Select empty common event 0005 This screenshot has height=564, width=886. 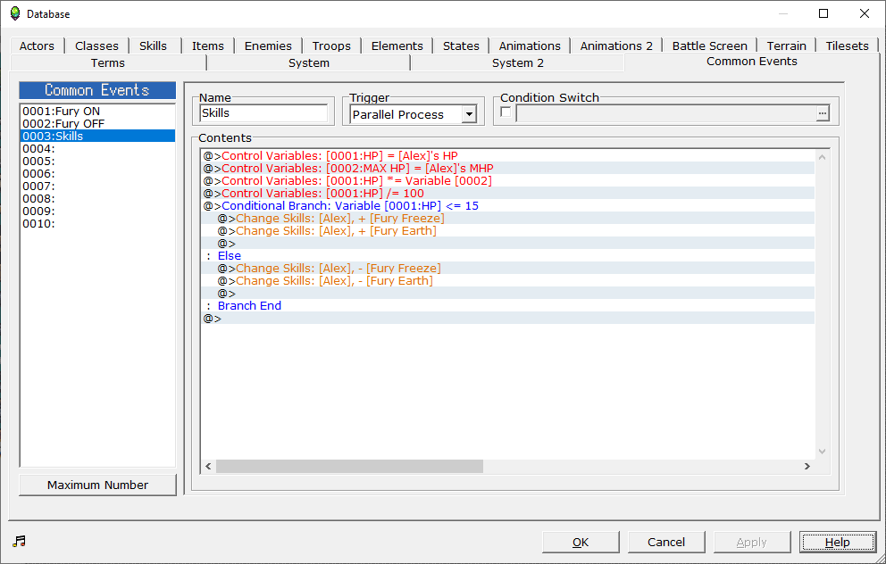tap(97, 161)
